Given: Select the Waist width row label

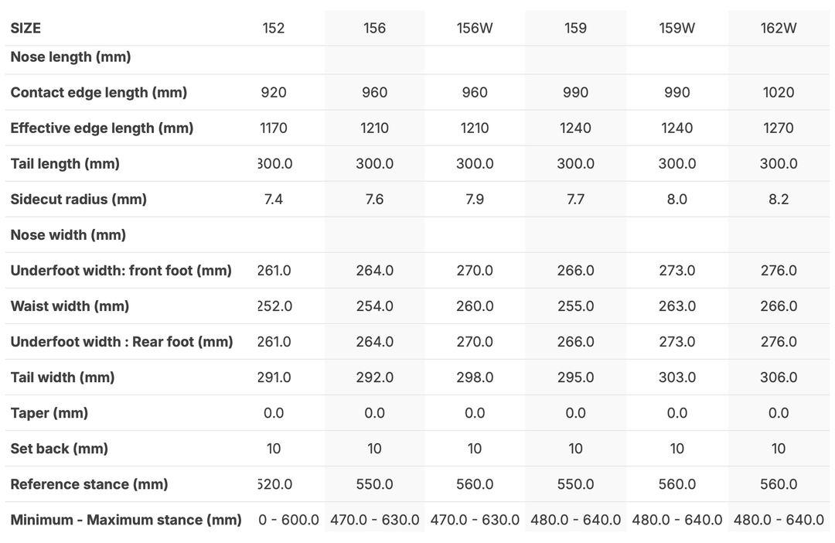Looking at the screenshot, I should click(70, 306).
